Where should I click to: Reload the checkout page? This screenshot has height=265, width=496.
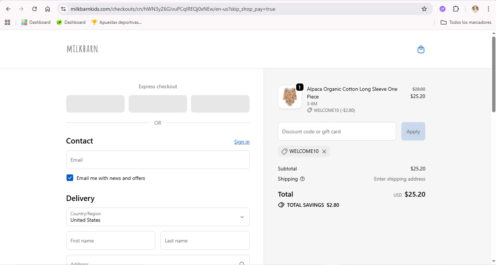pos(34,9)
